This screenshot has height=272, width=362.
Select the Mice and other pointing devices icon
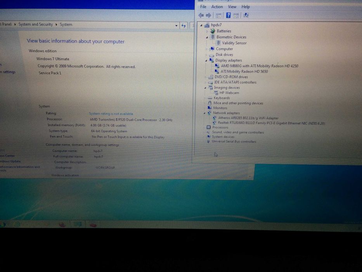210,103
